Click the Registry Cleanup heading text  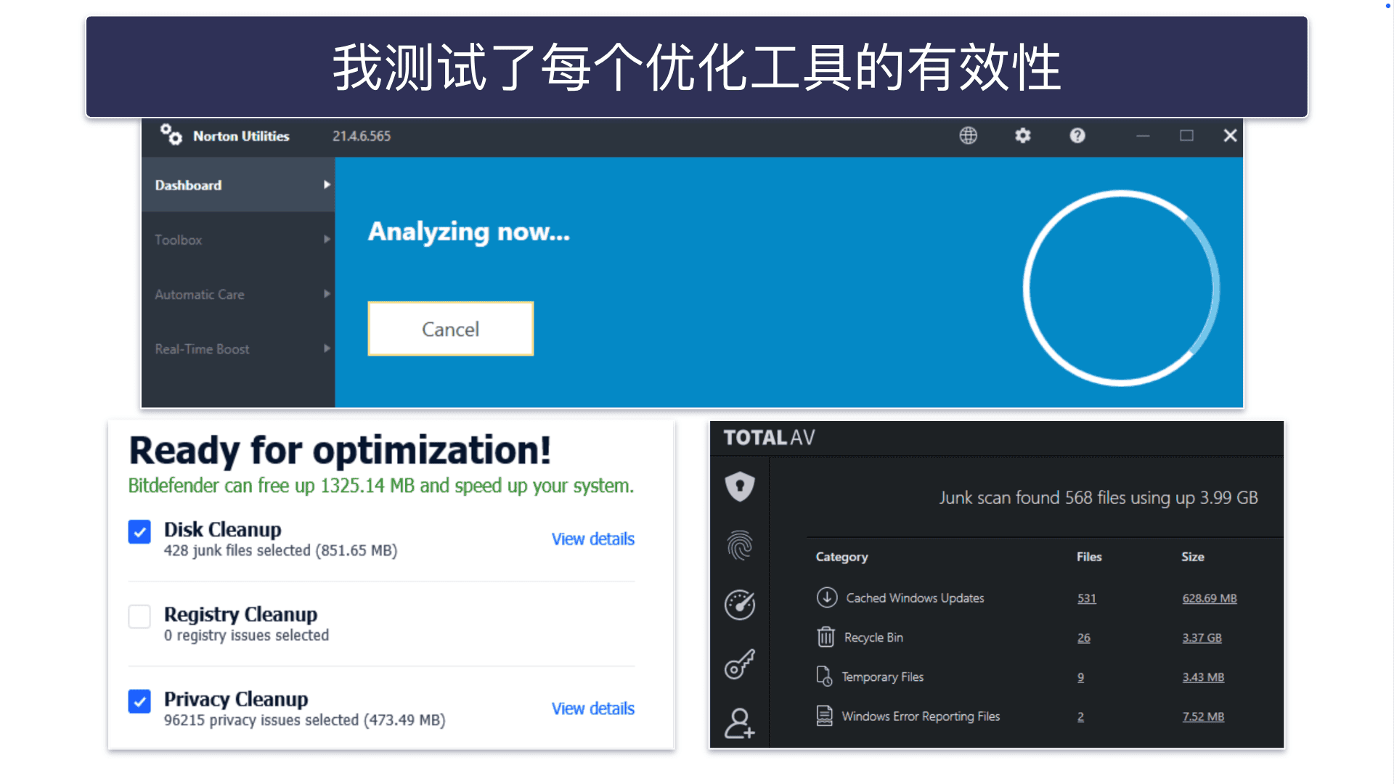pyautogui.click(x=240, y=614)
